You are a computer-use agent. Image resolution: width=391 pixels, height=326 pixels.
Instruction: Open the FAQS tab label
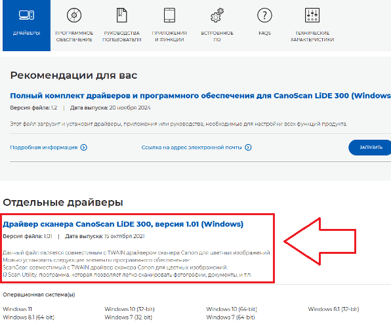264,33
